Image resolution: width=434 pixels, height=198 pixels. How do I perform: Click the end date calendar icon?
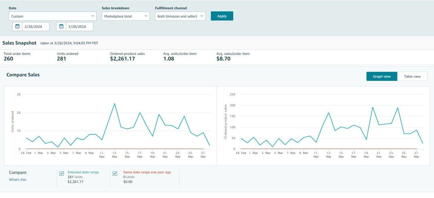[61, 26]
